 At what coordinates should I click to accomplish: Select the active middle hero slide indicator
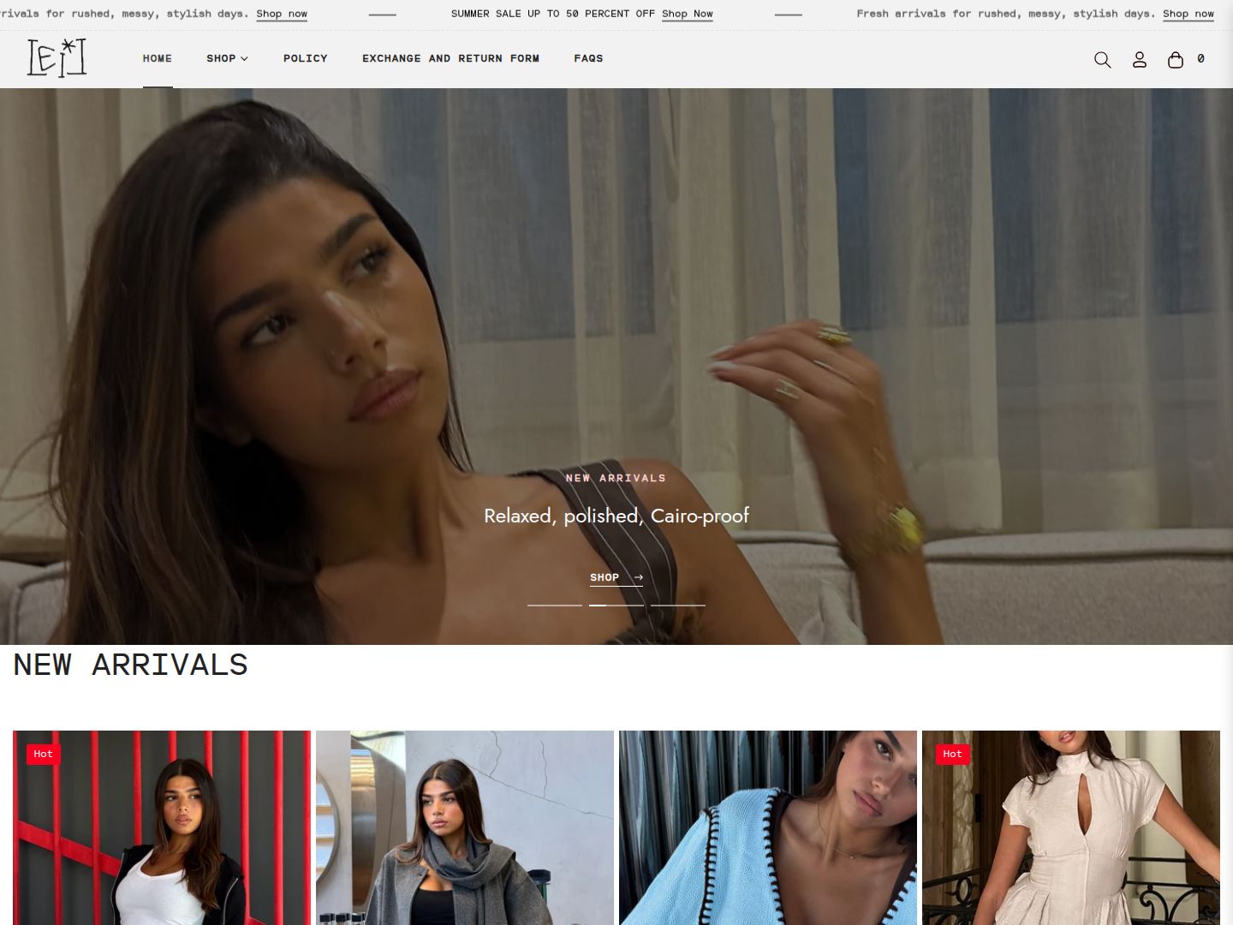(616, 606)
